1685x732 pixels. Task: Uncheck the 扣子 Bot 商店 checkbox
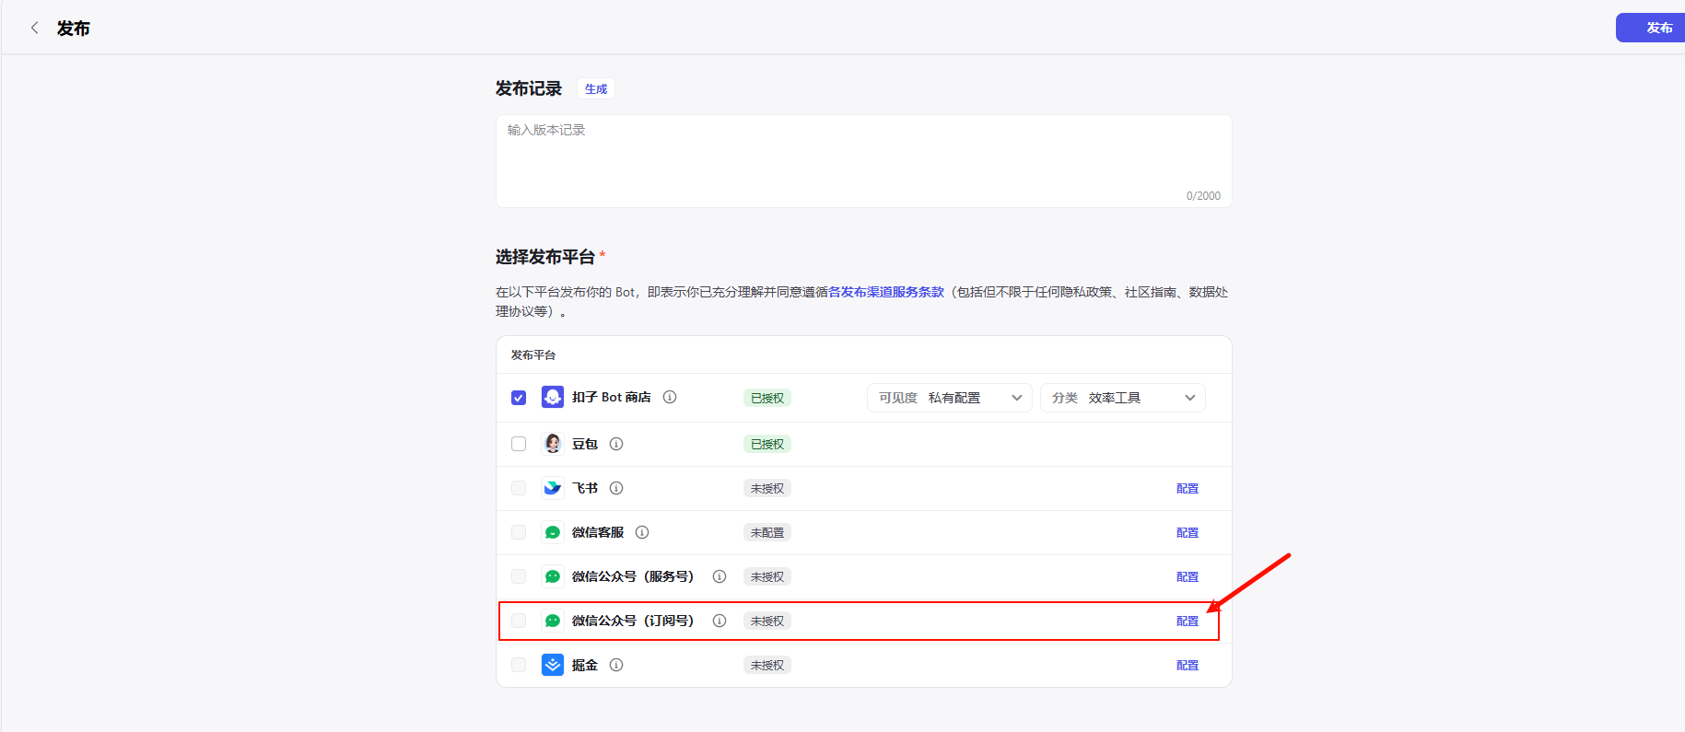(519, 398)
